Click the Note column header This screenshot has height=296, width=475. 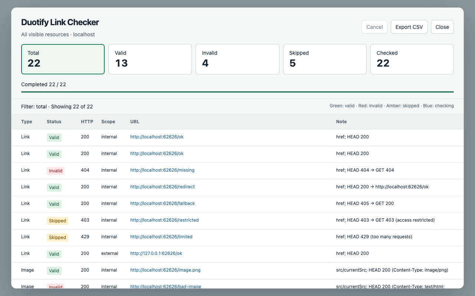click(x=341, y=121)
